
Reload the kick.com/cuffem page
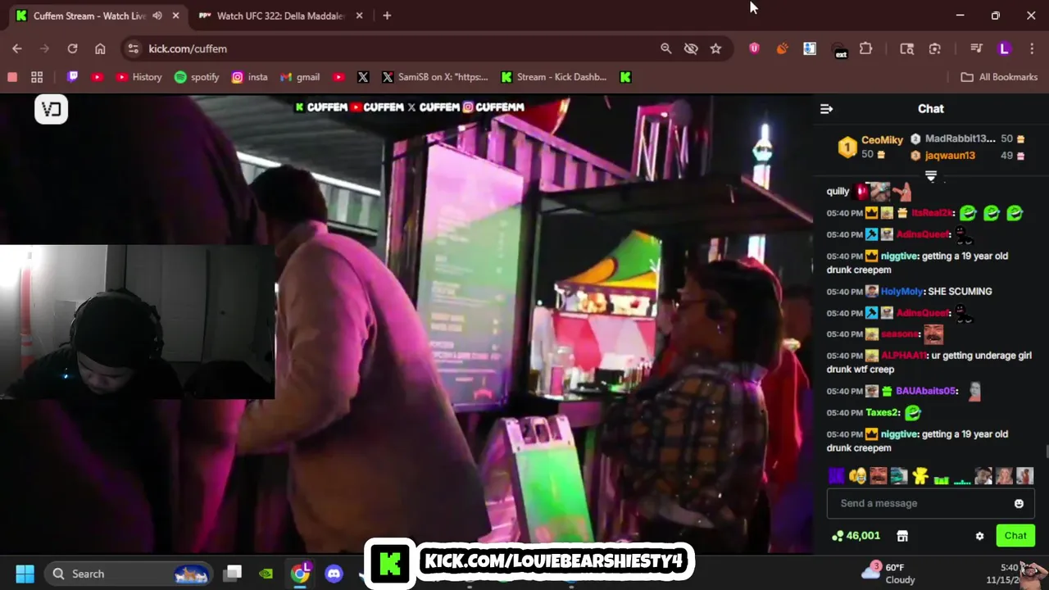(x=72, y=48)
